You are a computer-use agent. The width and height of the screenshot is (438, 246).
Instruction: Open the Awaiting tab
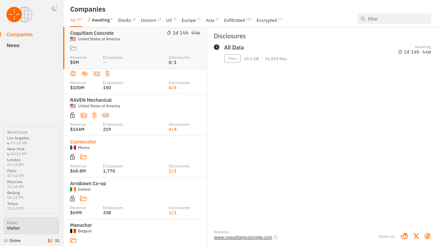100,20
